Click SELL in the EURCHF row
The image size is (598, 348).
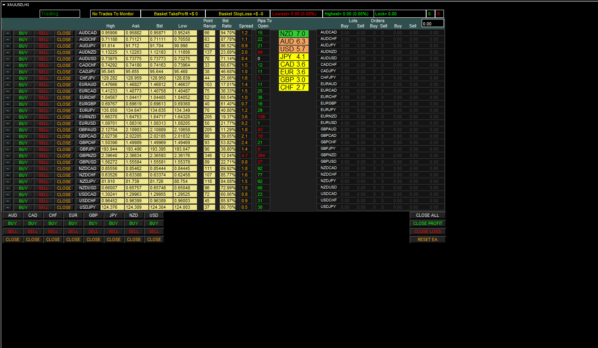coord(44,98)
